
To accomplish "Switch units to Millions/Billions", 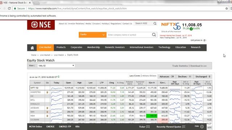I will [149, 76].
